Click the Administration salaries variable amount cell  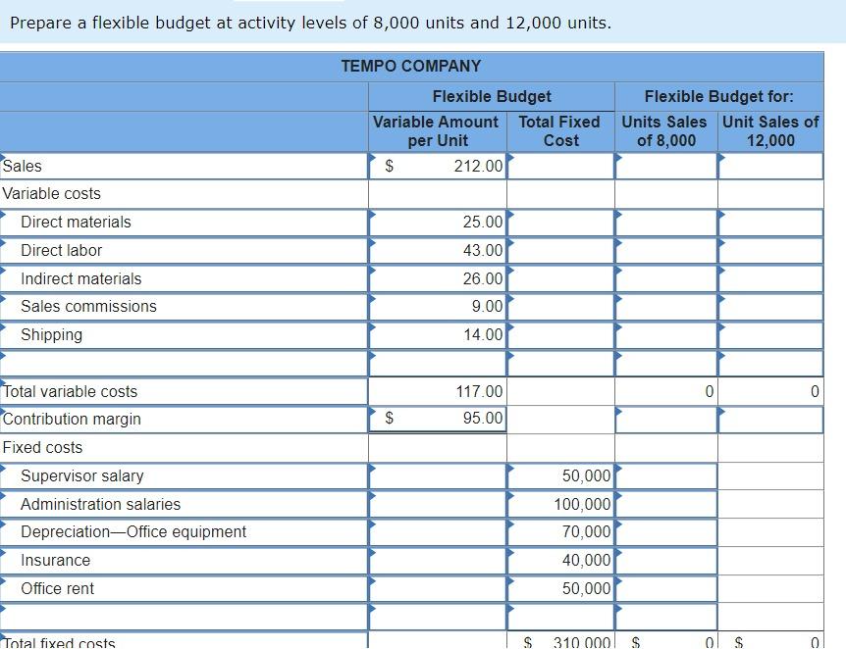coord(438,504)
